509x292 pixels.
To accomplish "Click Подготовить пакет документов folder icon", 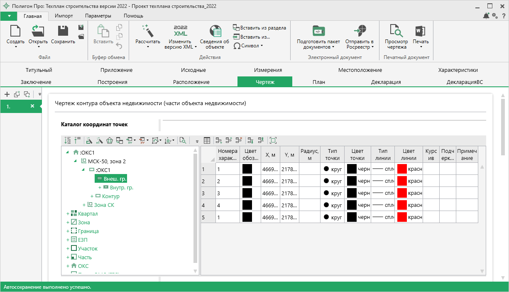I will pyautogui.click(x=318, y=31).
